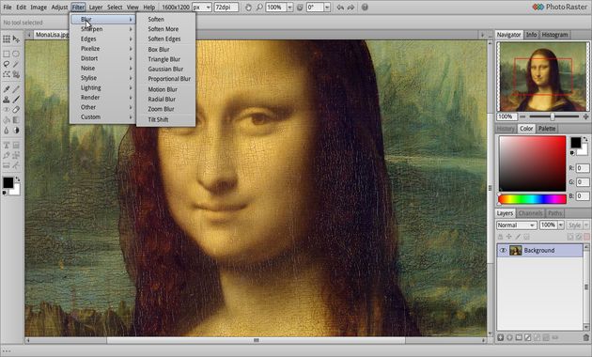Select the blur droplet tool
Screen dimensions: 592x357
[x=7, y=131]
